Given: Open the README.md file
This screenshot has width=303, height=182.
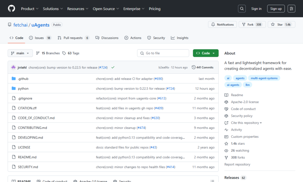Looking at the screenshot, I should click(27, 157).
